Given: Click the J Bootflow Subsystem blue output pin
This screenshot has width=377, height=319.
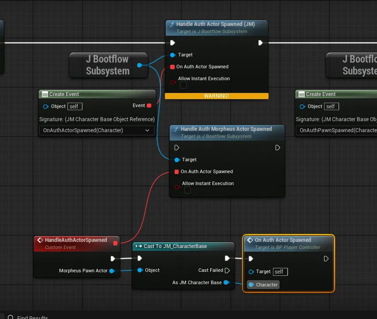Looking at the screenshot, I should pyautogui.click(x=139, y=65).
